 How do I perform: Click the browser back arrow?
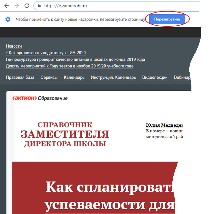(7, 6)
